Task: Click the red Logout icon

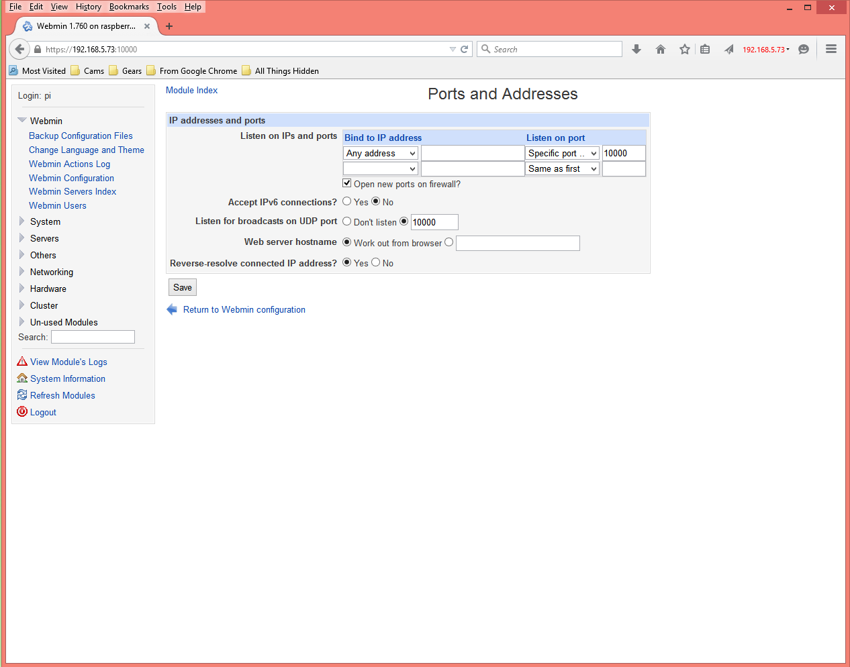Action: pyautogui.click(x=22, y=412)
